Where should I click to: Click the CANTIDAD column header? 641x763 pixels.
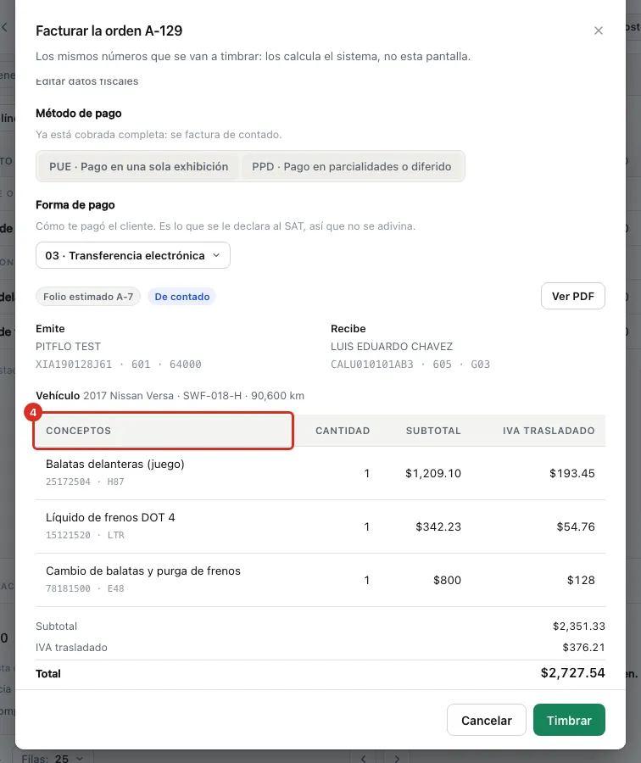click(343, 431)
